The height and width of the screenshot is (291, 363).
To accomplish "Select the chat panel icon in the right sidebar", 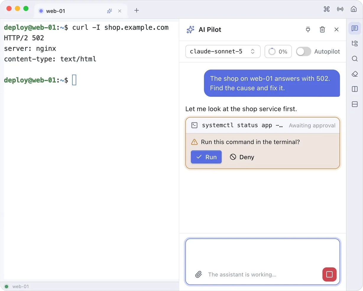I will point(355,28).
